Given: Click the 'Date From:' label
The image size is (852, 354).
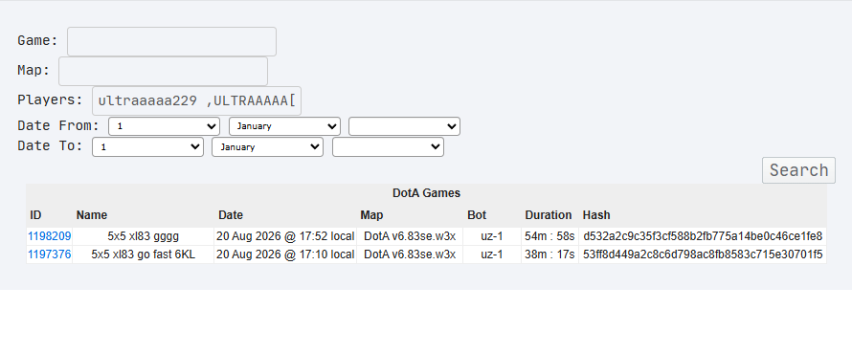Looking at the screenshot, I should coord(58,126).
